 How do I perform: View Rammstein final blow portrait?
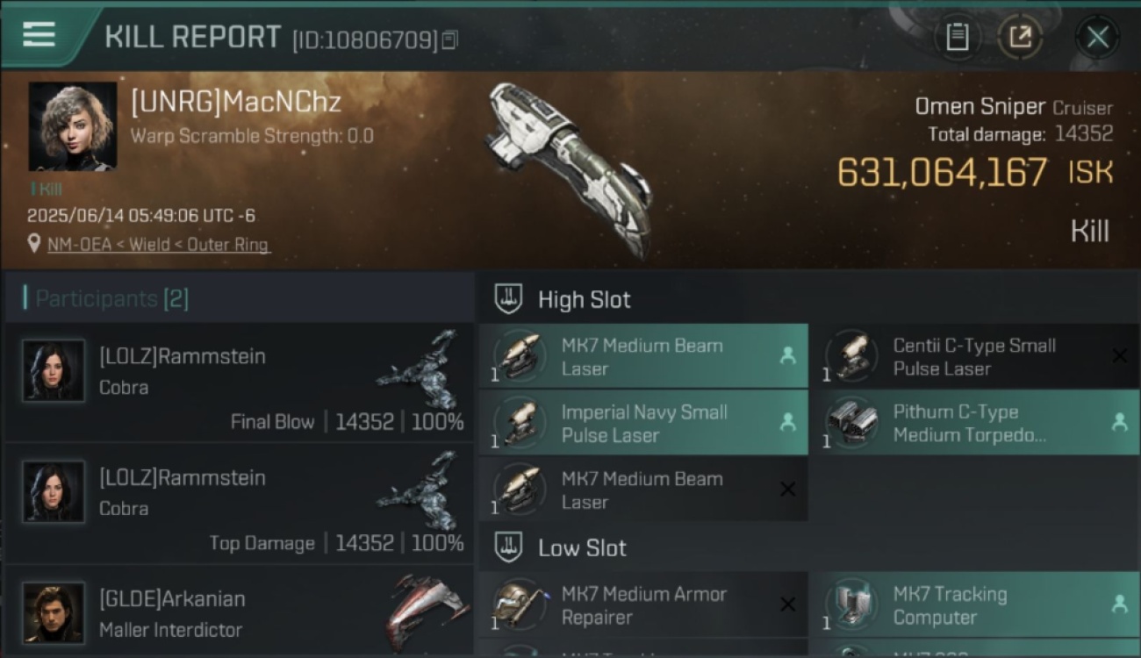click(54, 371)
